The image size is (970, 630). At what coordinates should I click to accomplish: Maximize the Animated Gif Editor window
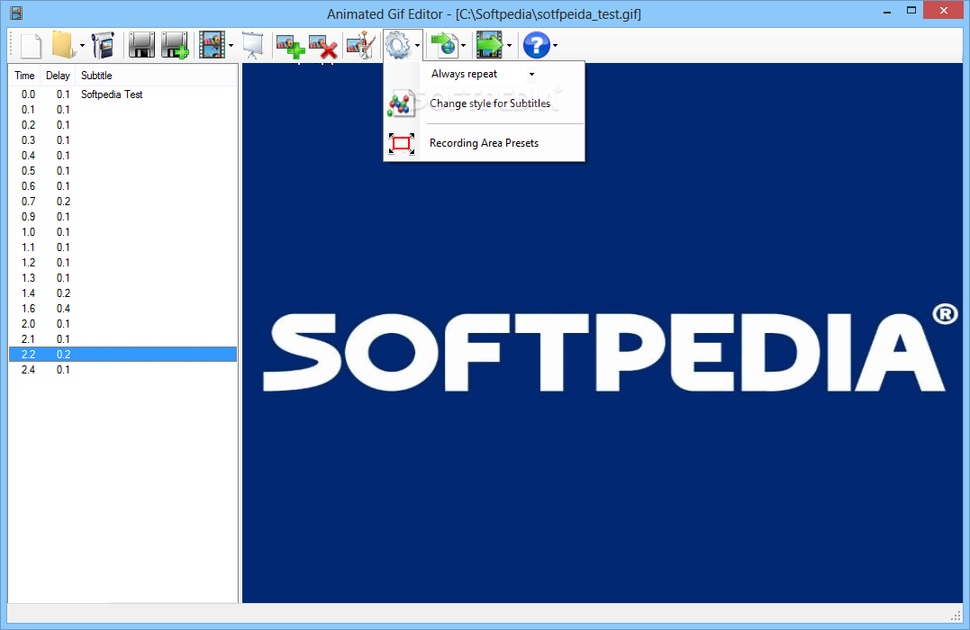[911, 11]
